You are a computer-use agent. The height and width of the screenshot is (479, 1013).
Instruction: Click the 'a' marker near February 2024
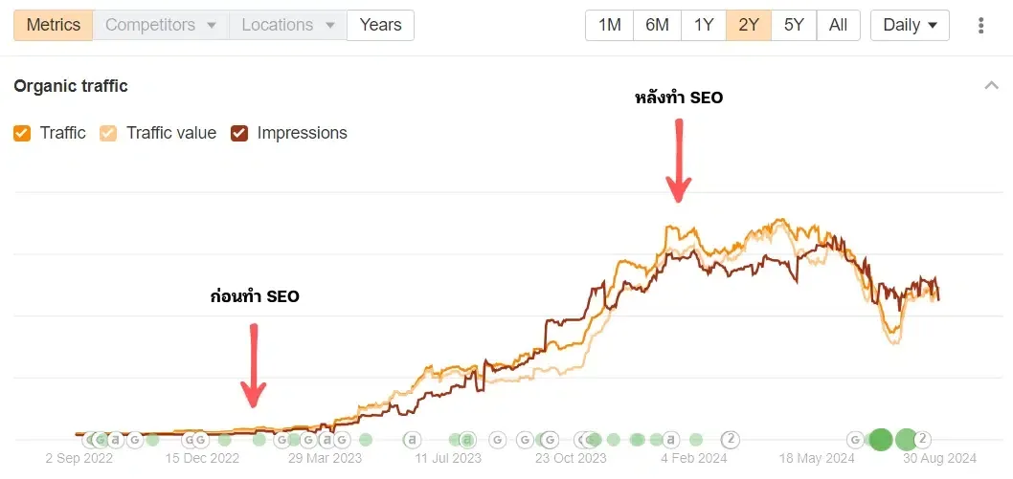click(x=671, y=440)
